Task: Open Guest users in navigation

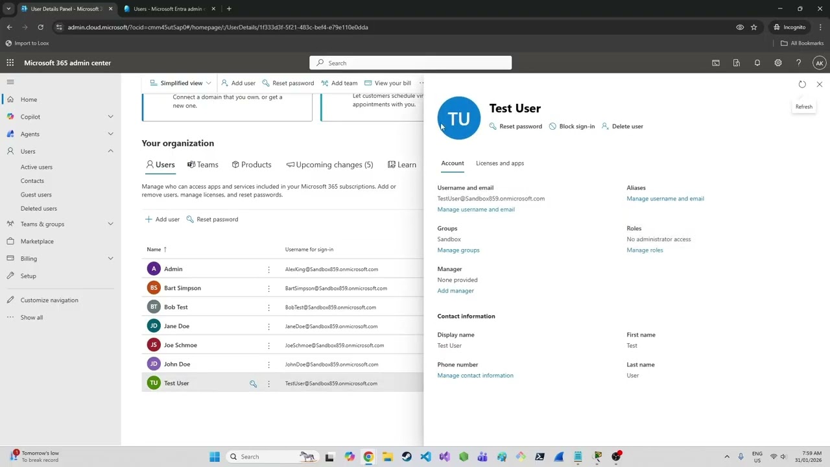Action: 36,195
